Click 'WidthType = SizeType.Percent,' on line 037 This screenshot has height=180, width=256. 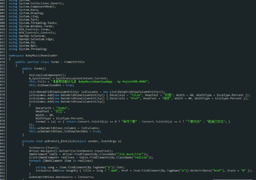point(60,118)
